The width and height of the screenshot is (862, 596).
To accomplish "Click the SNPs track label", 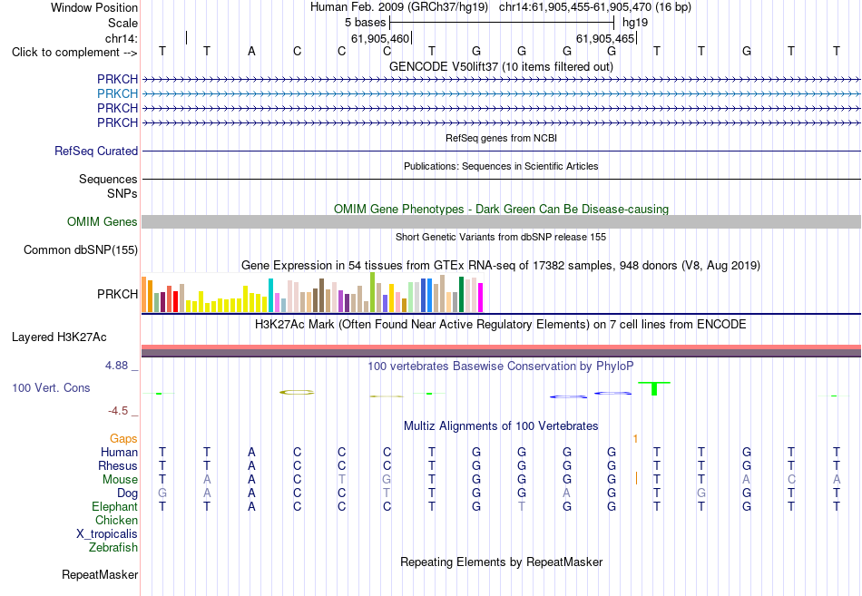I will pyautogui.click(x=122, y=193).
